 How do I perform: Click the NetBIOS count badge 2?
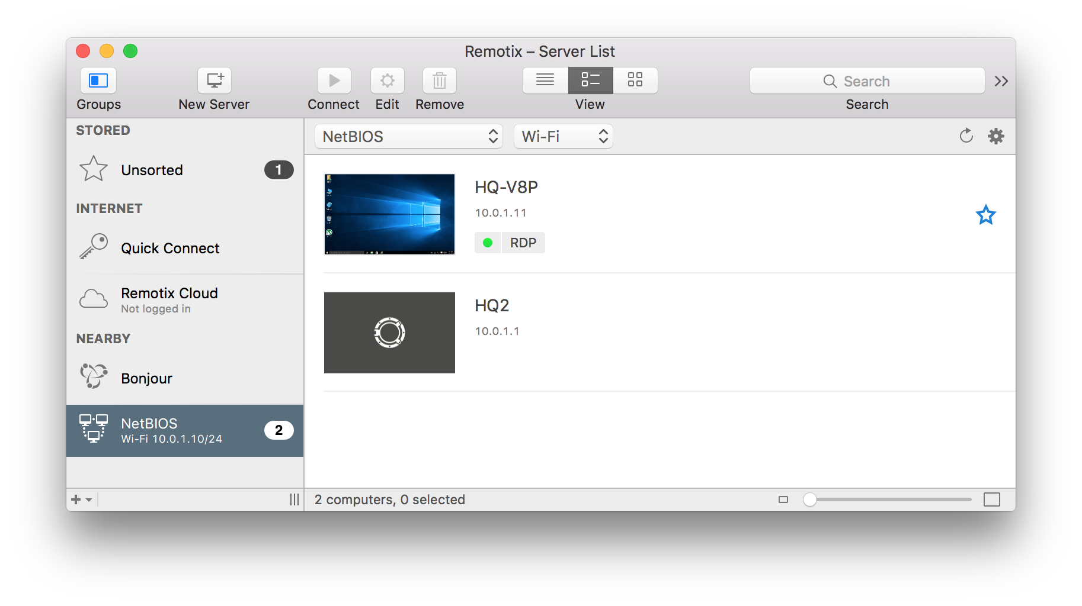click(x=278, y=430)
